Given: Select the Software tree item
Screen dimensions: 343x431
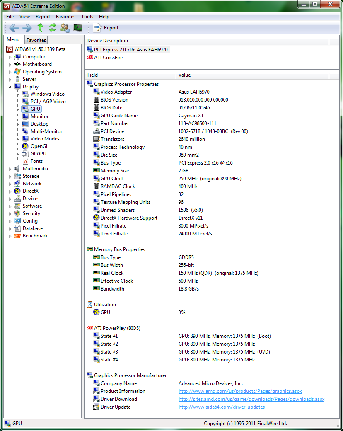Looking at the screenshot, I should (32, 206).
